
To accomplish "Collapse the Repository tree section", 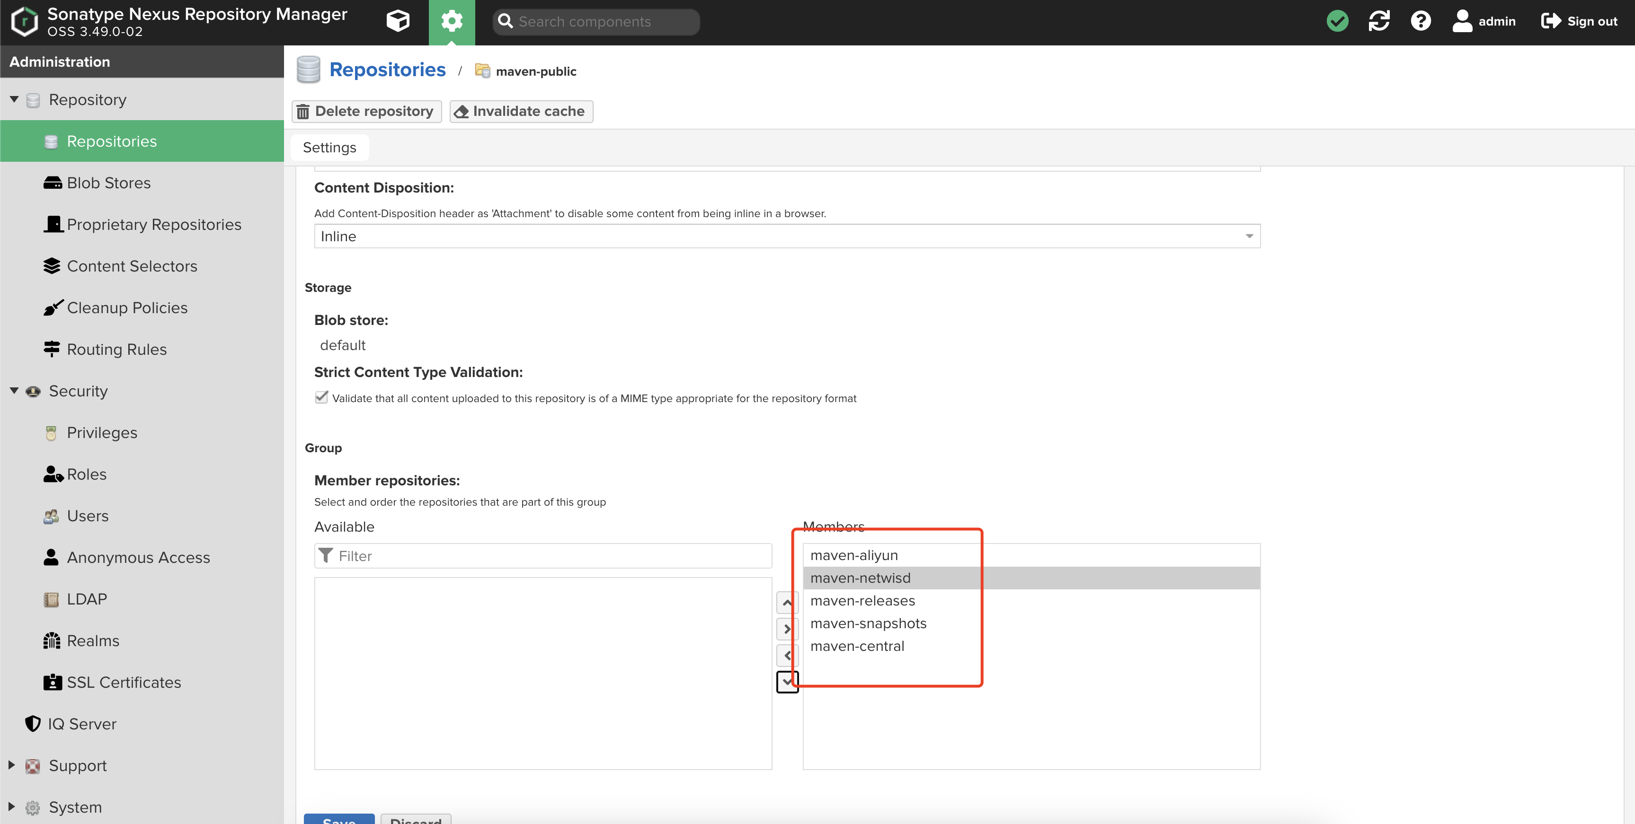I will (x=14, y=100).
